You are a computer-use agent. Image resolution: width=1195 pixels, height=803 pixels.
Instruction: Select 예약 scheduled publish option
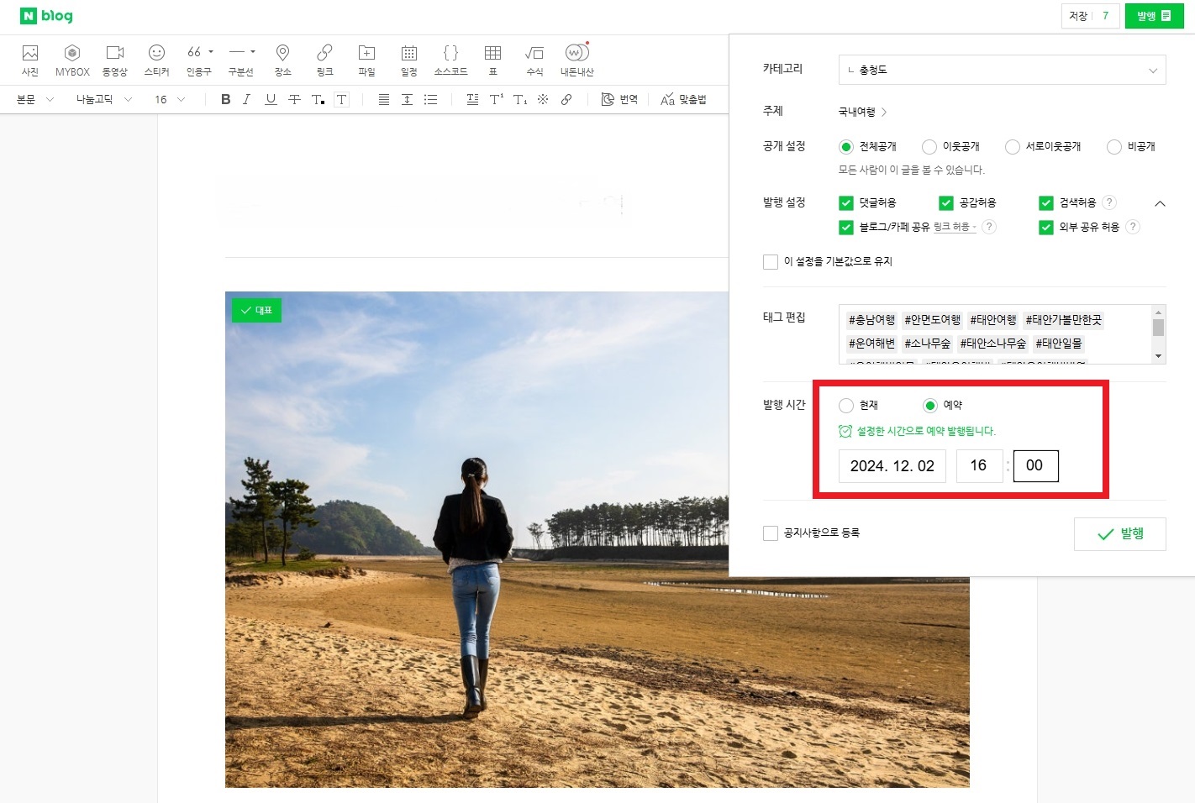[930, 406]
